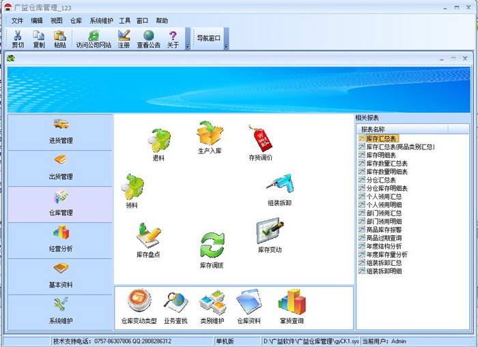
Task: Open the 仓库 menu
Action: pyautogui.click(x=76, y=20)
